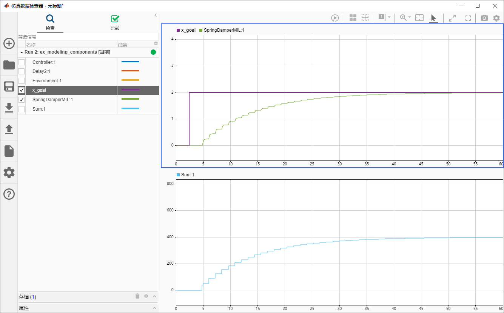
Task: Save the session with the floppy disk icon
Action: (9, 86)
